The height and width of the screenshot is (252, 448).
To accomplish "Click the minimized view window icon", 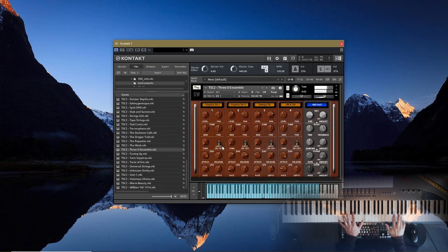I will (293, 58).
